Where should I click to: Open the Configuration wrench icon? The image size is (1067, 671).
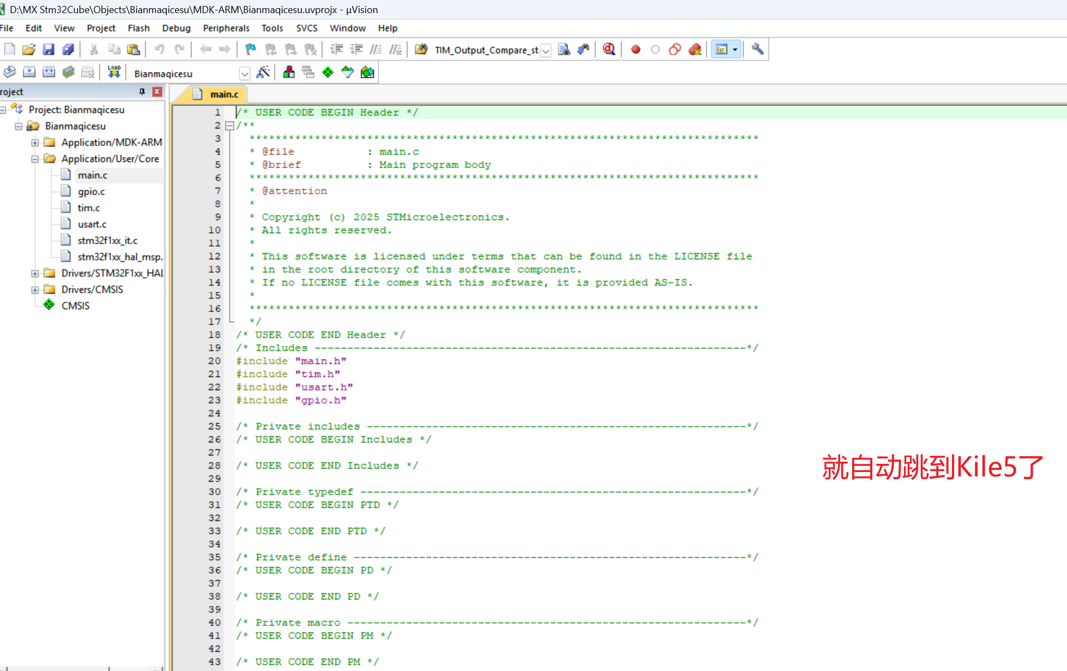[757, 50]
